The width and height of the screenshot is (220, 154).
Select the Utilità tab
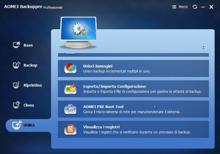(28, 125)
